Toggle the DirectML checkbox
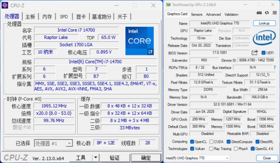 (257, 141)
